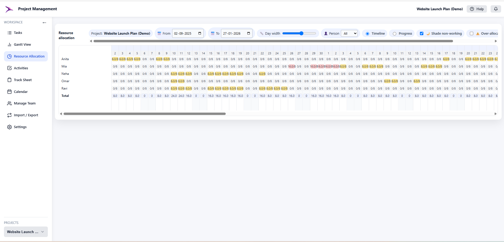Select the Resource Allocation panel
This screenshot has height=242, width=504.
(x=29, y=56)
